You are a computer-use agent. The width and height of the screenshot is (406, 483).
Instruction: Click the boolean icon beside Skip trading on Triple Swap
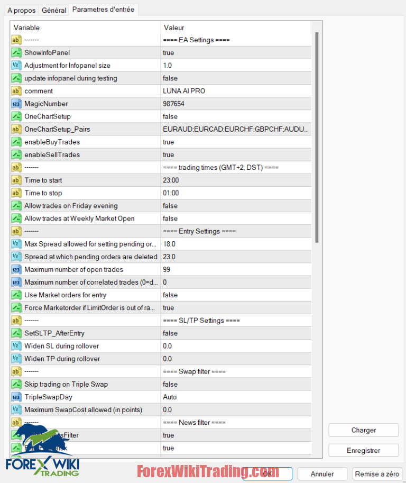tap(16, 384)
